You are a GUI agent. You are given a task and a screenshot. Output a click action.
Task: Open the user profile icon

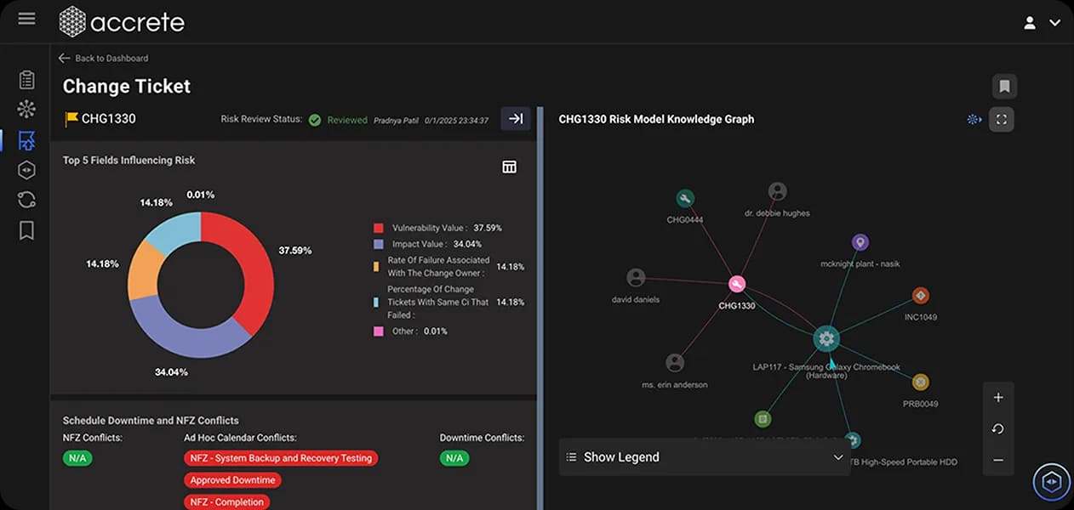click(x=1030, y=23)
